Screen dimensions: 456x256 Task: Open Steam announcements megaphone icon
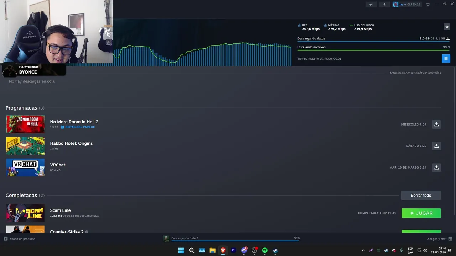[x=371, y=4]
